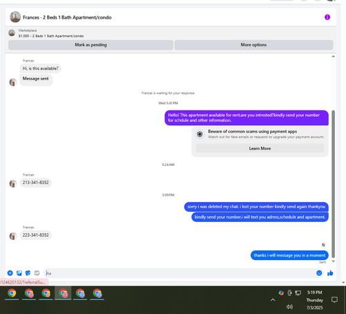The width and height of the screenshot is (346, 314).
Task: Click the purple 'Hello! This apartment available' message
Action: pyautogui.click(x=246, y=118)
